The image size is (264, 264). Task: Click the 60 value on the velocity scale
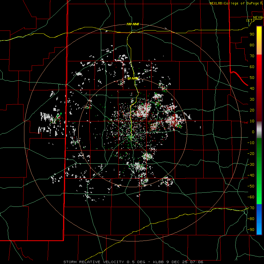click(x=252, y=67)
